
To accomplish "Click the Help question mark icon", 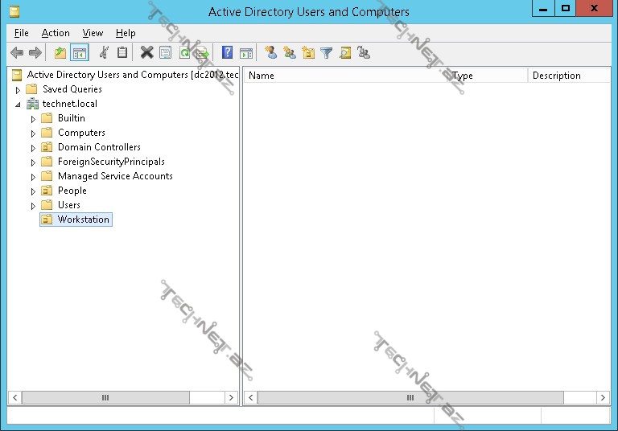I will [228, 53].
